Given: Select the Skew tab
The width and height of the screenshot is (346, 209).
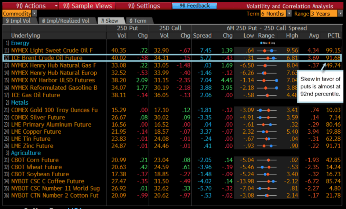Looking at the screenshot, I should coord(109,21).
